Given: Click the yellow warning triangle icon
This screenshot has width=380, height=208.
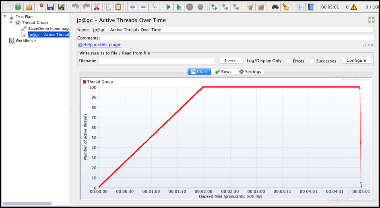Looking at the screenshot, I should click(x=353, y=7).
